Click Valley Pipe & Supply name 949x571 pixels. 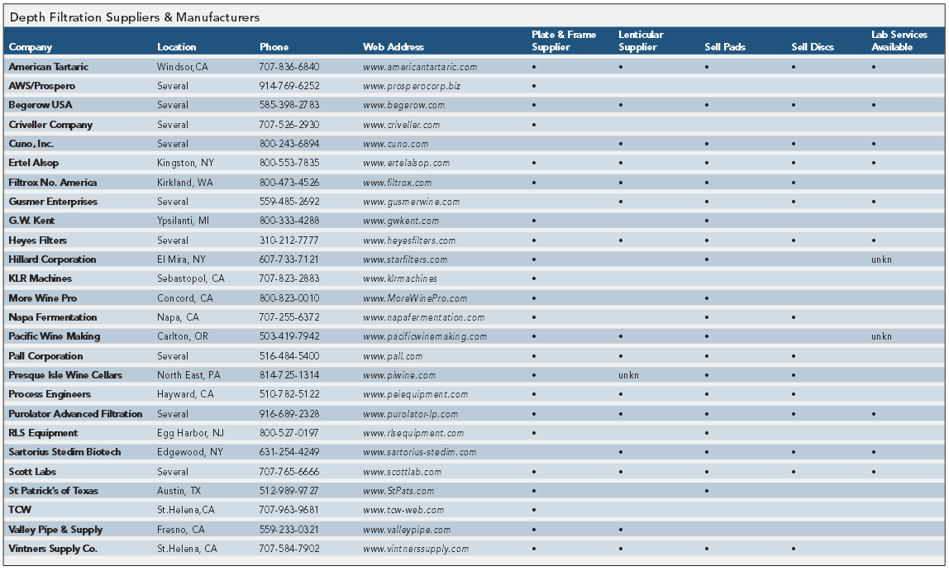pyautogui.click(x=55, y=530)
